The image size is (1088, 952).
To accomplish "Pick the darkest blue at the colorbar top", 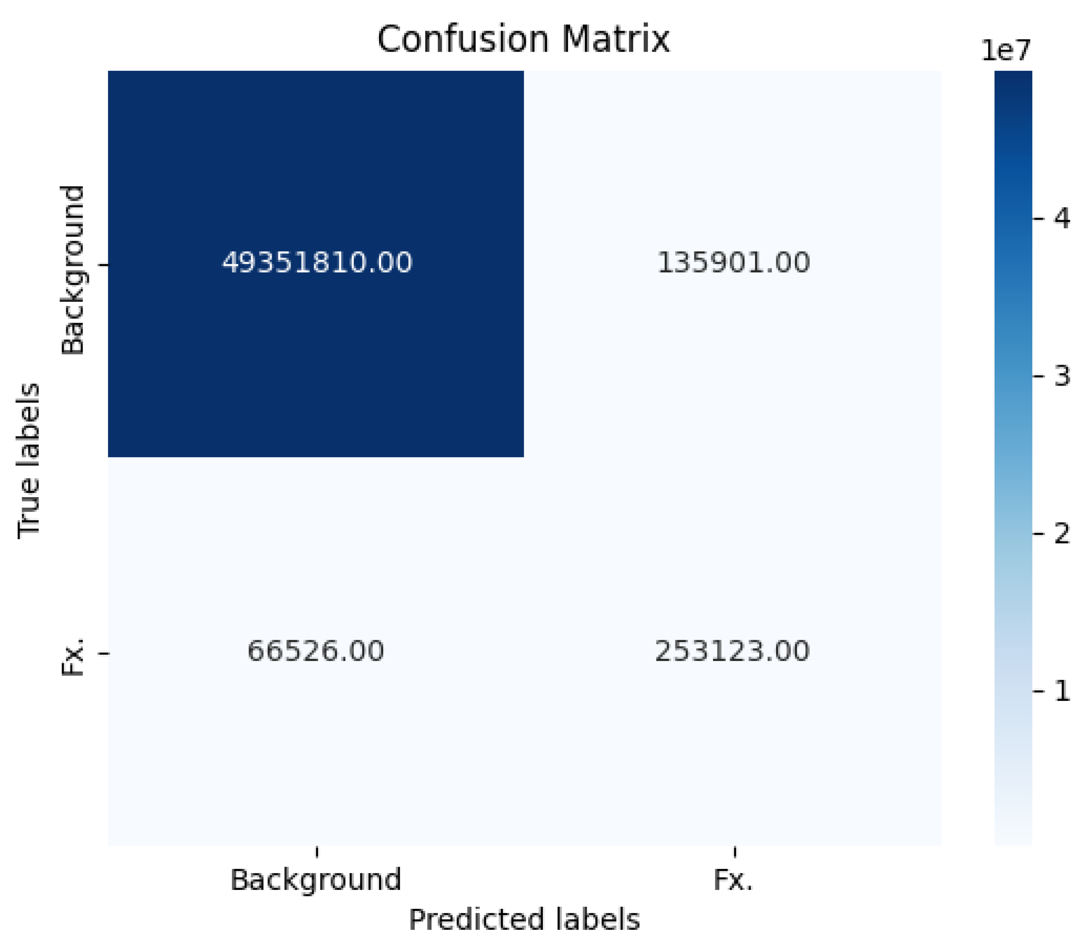I will click(1013, 80).
